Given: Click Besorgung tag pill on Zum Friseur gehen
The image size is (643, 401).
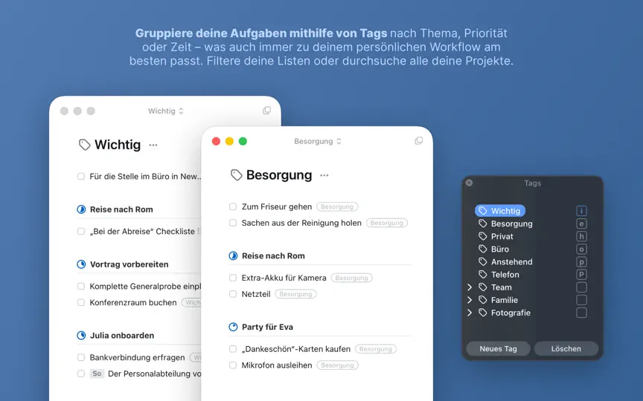Looking at the screenshot, I should pyautogui.click(x=337, y=206).
